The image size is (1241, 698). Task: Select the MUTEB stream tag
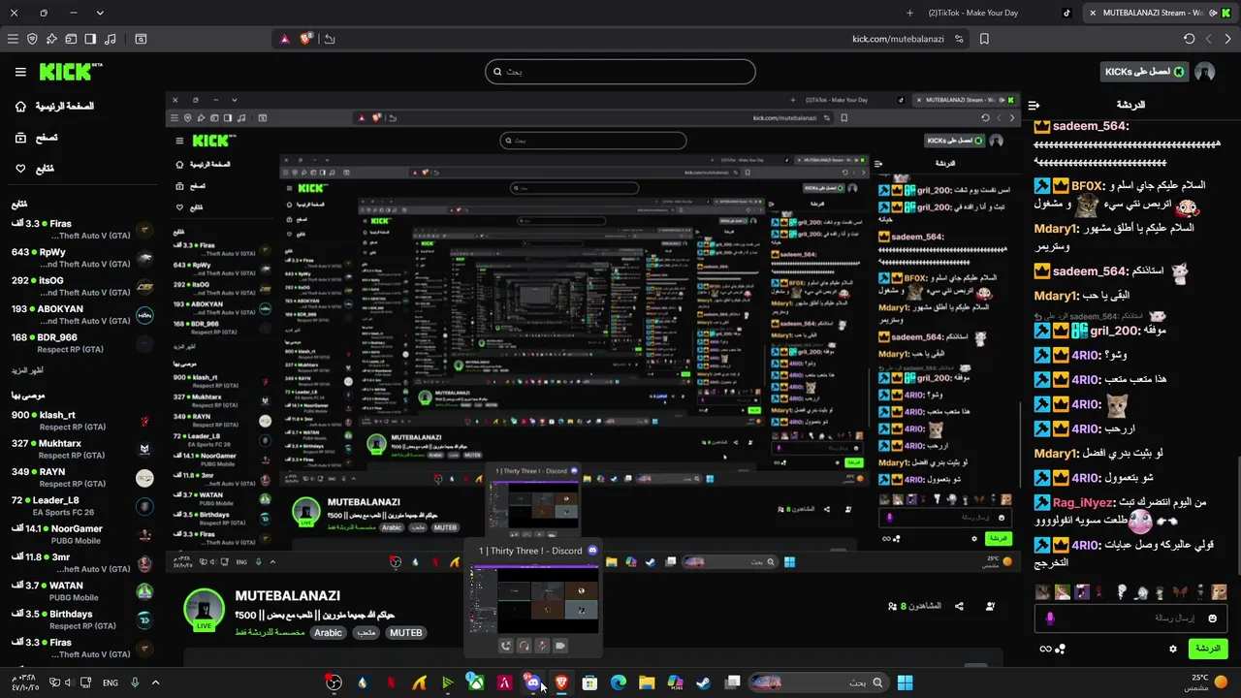405,632
